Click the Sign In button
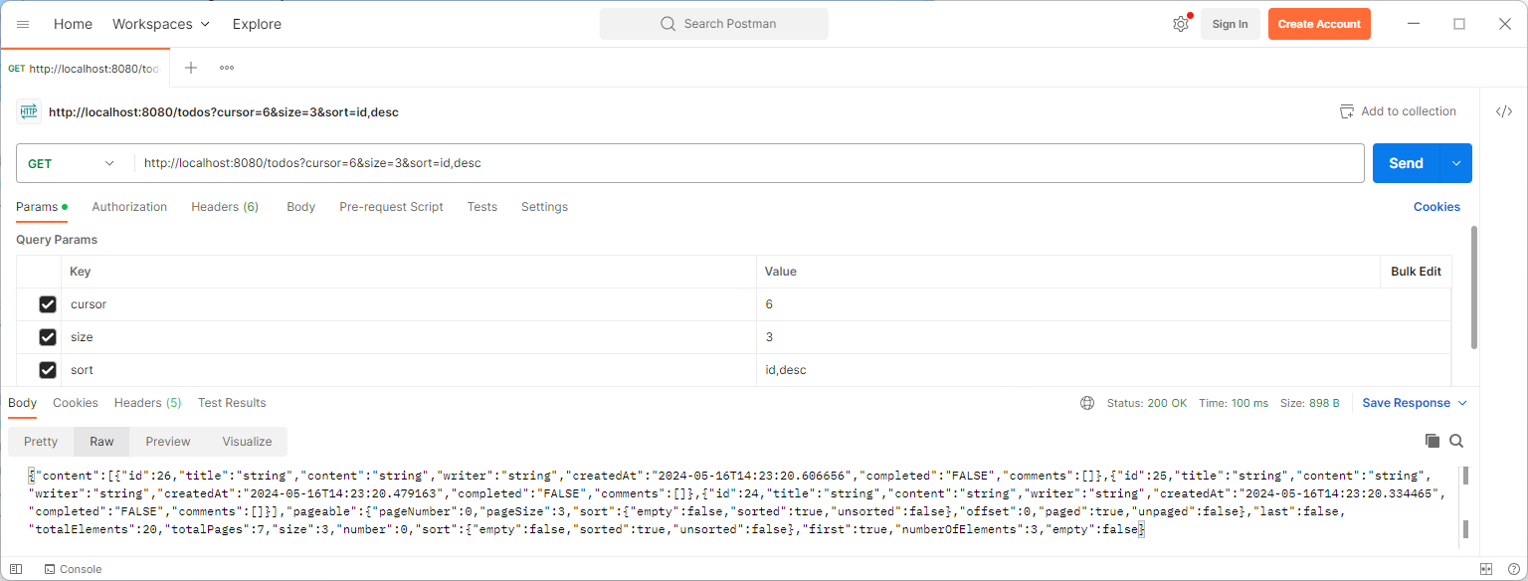This screenshot has width=1528, height=581. (1230, 24)
